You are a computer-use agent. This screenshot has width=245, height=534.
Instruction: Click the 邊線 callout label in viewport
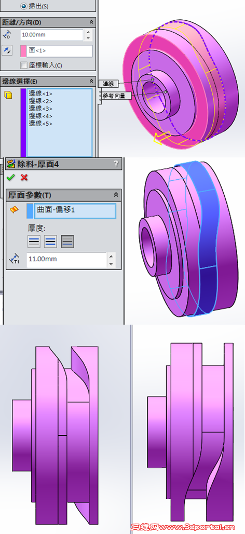(108, 84)
